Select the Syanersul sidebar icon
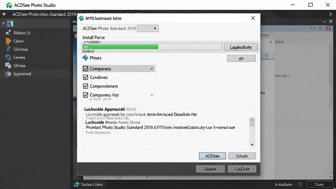This screenshot has height=189, width=336. tap(8, 74)
